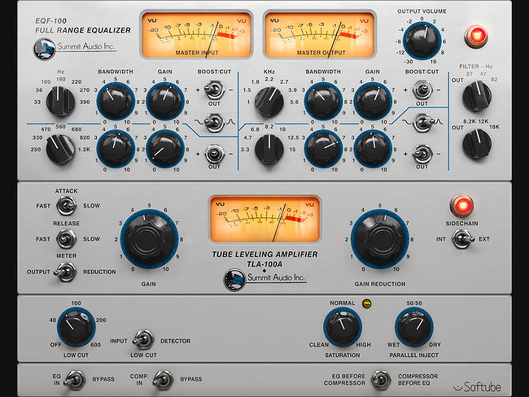The height and width of the screenshot is (397, 529).
Task: Click the red power lamp on the equalizer
Action: point(476,36)
